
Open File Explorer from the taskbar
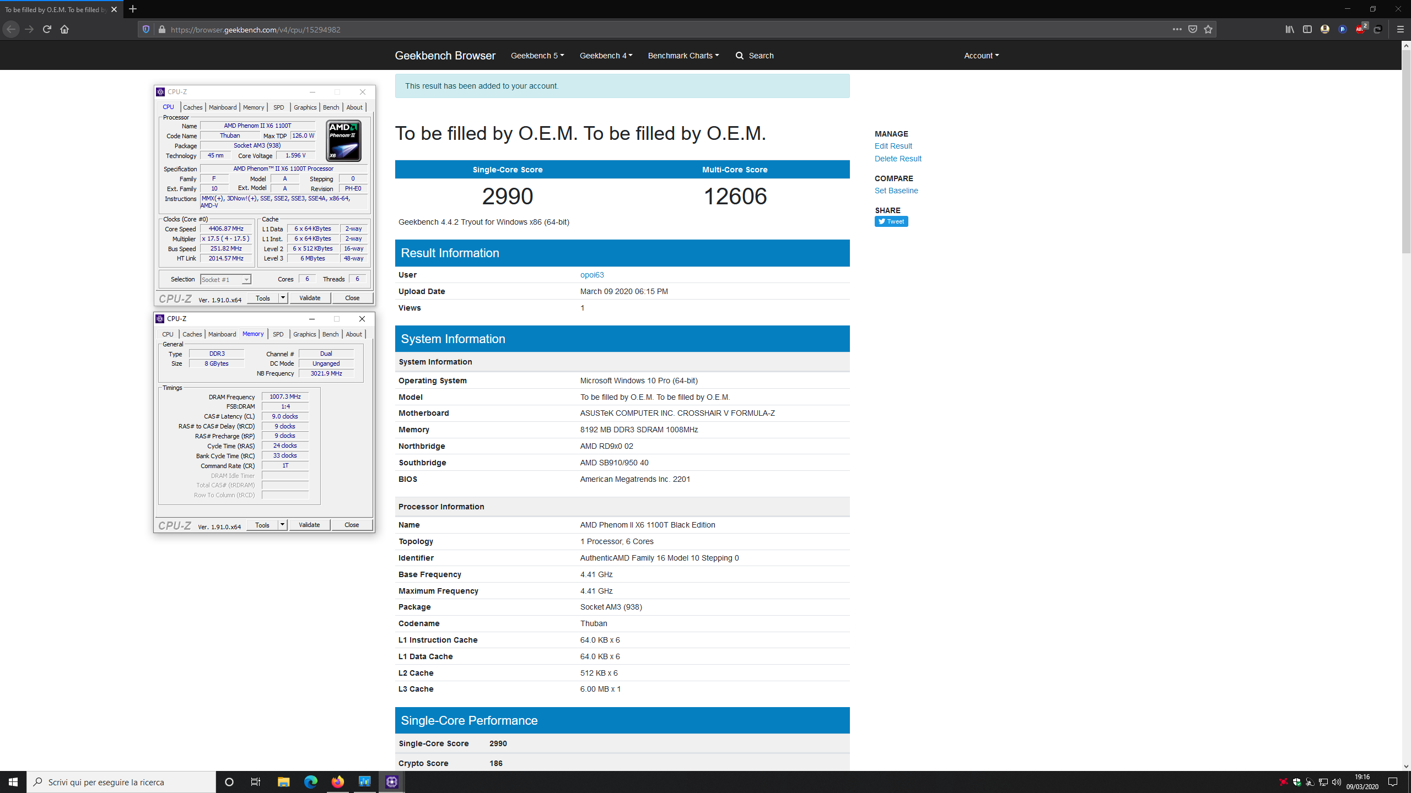[x=283, y=782]
